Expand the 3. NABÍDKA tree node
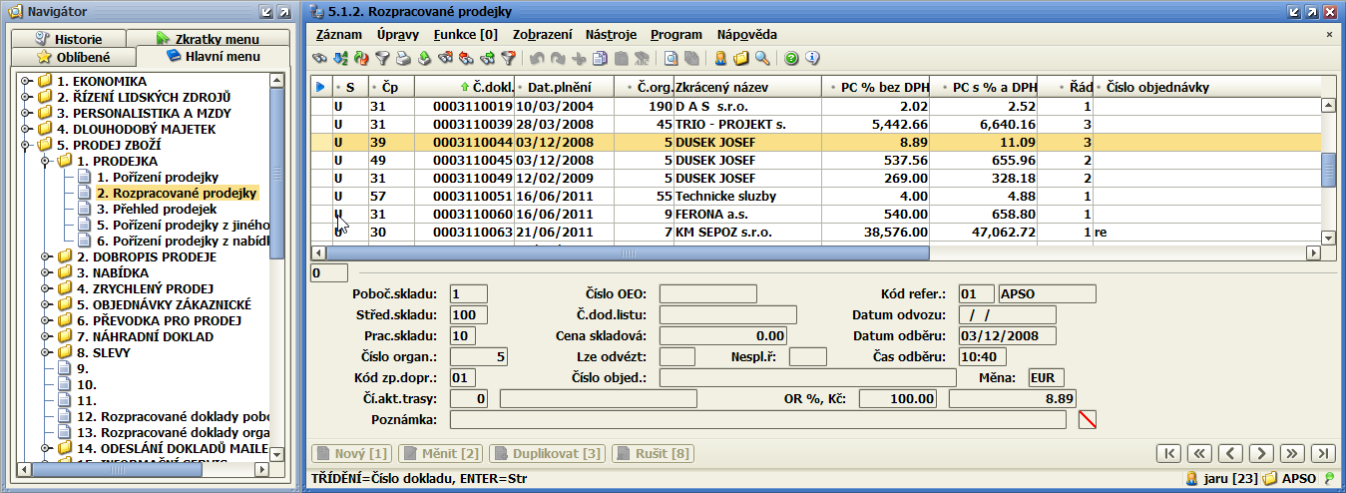Image resolution: width=1346 pixels, height=493 pixels. [x=45, y=272]
